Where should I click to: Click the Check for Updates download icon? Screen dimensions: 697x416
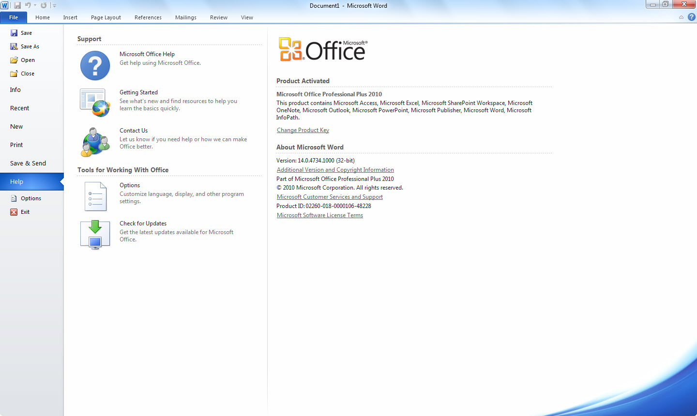pyautogui.click(x=95, y=235)
